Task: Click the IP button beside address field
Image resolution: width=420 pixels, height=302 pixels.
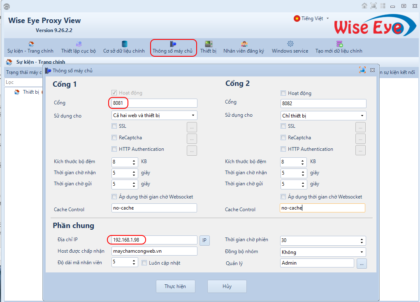Action: point(204,240)
